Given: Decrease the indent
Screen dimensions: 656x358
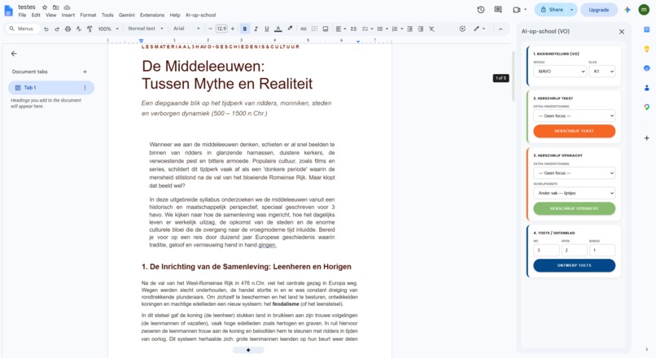Looking at the screenshot, I should coord(409,28).
